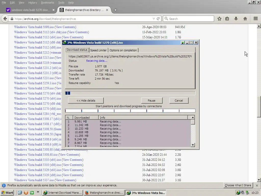View Contents of build 5310 (x64).iso

[x=72, y=160]
